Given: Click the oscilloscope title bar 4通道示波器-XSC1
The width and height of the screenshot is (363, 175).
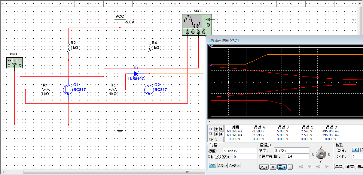Looking at the screenshot, I should click(224, 41).
